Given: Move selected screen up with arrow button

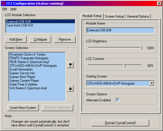Looking at the screenshot, I should (x=70, y=65).
